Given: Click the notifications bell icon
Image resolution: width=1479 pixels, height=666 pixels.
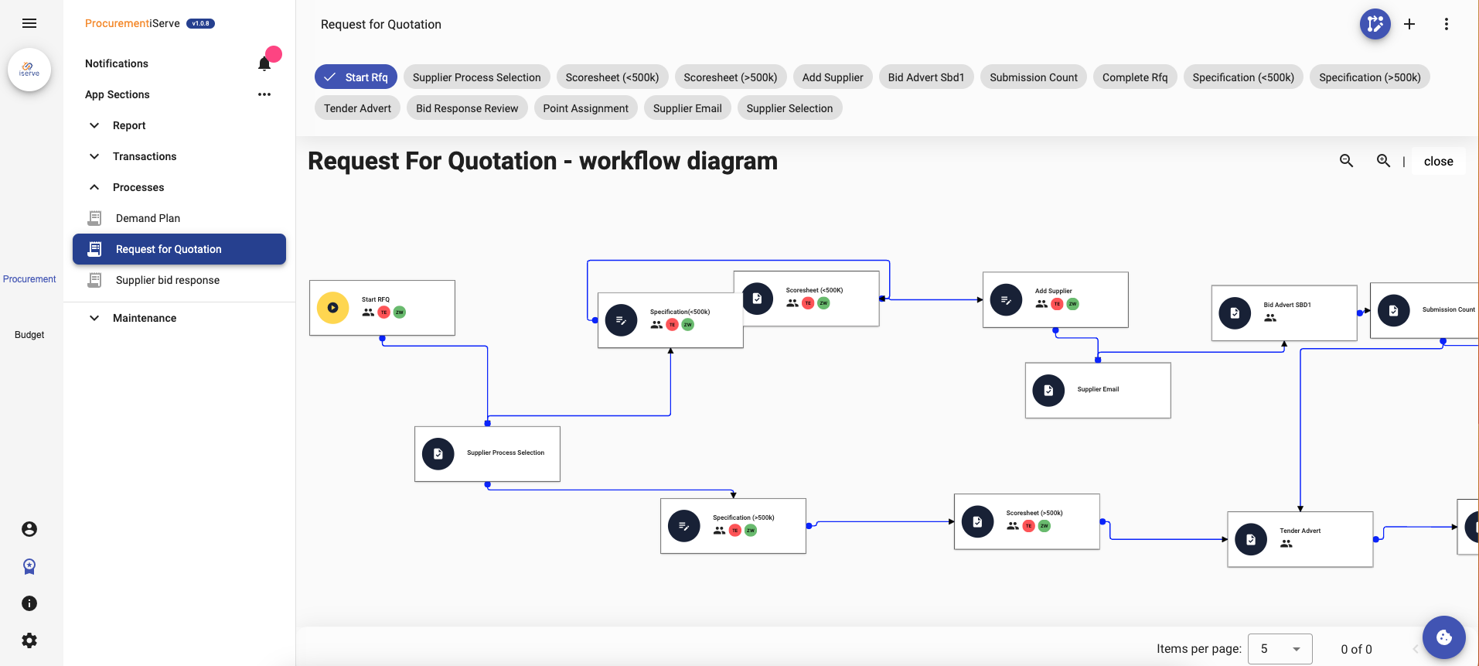Looking at the screenshot, I should click(264, 63).
